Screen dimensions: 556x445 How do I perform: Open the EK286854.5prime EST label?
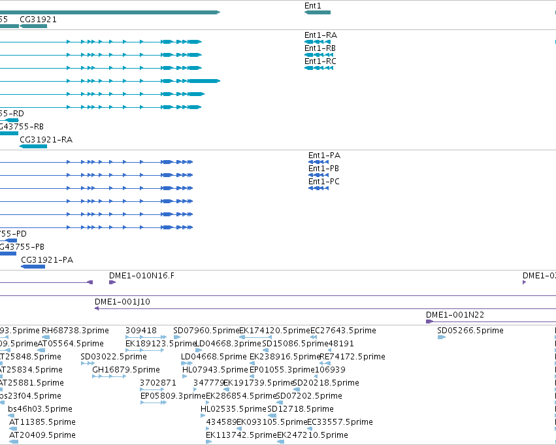[x=241, y=396]
